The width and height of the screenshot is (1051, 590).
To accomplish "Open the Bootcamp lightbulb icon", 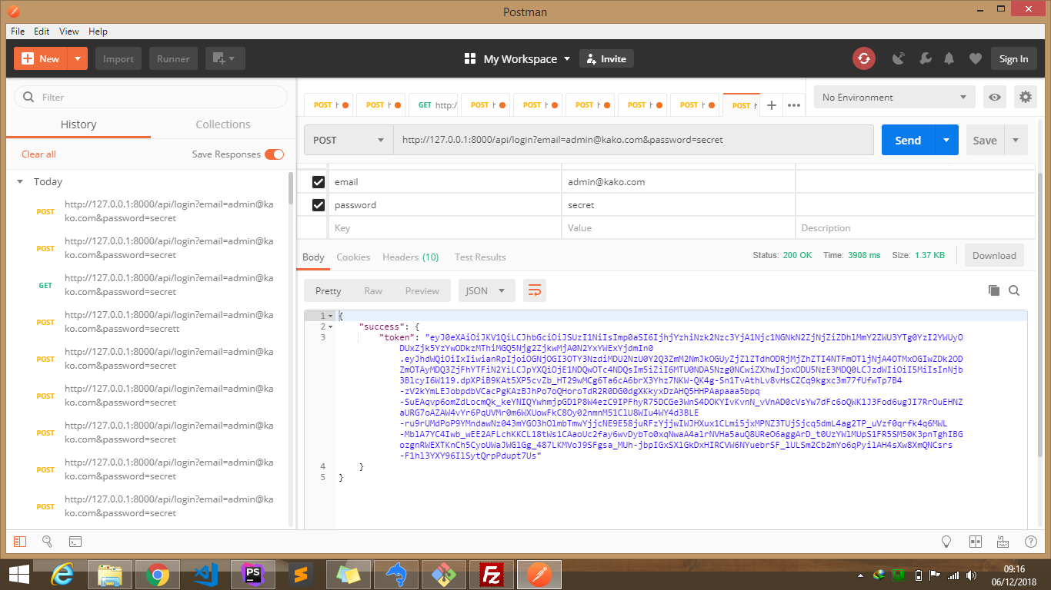I will tap(947, 542).
